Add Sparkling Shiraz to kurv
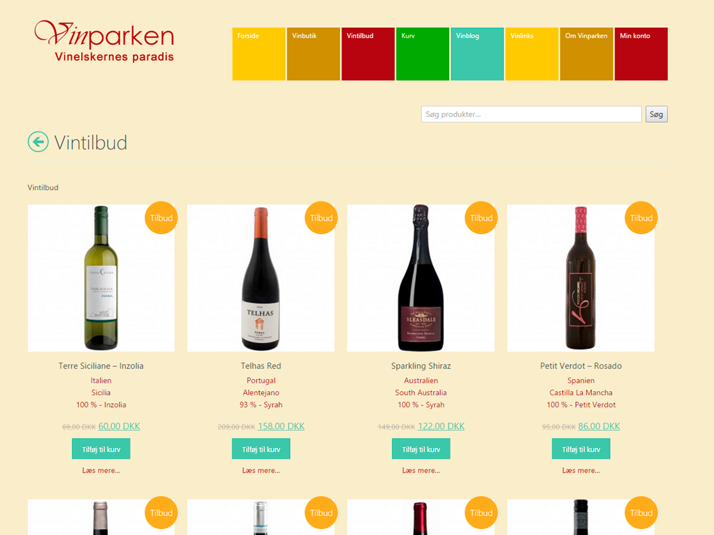The image size is (714, 535). [x=421, y=449]
